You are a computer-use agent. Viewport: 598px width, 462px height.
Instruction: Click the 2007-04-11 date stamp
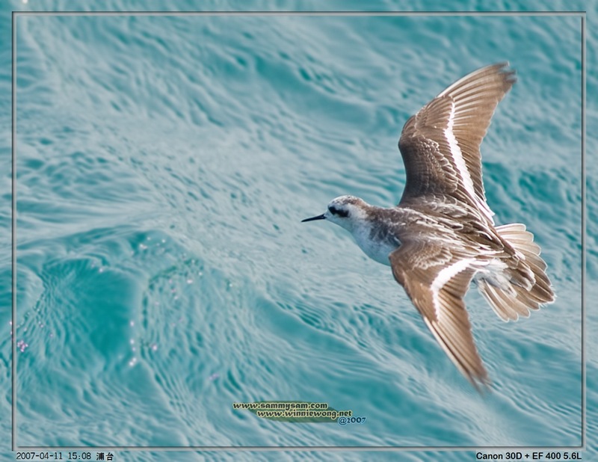point(38,455)
